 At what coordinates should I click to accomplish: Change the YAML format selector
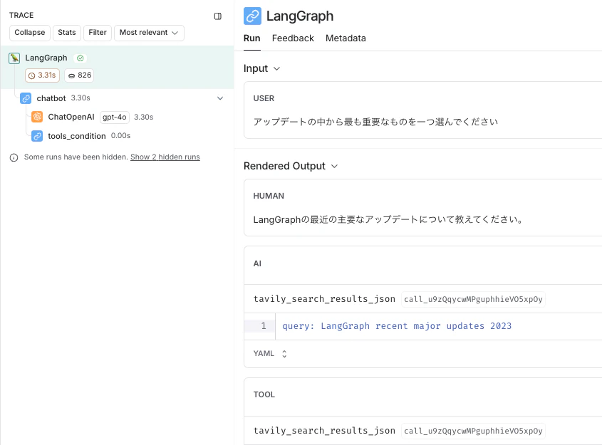click(x=270, y=353)
